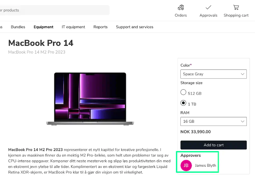
Task: Click the Shopping cart text label
Action: (x=236, y=15)
